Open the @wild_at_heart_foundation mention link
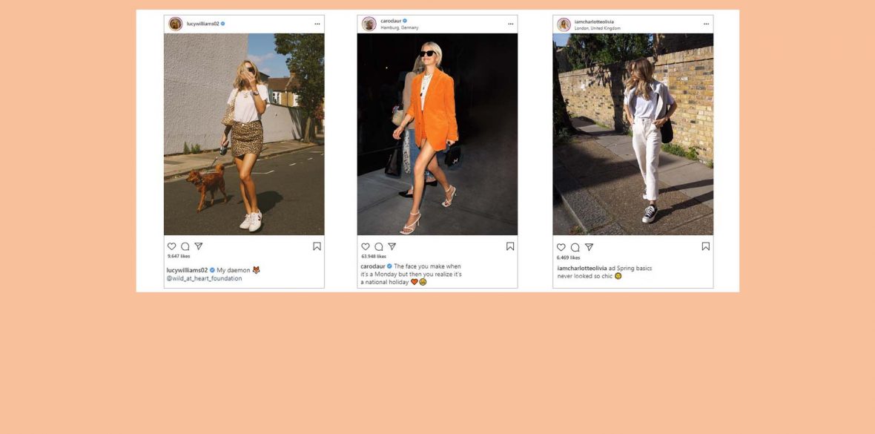 [204, 278]
